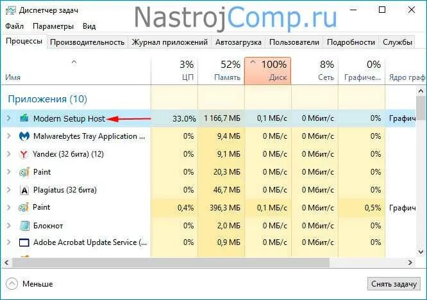Expand the Yandex (32 бита) row
Viewport: 427px width, 300px height.
pyautogui.click(x=9, y=154)
